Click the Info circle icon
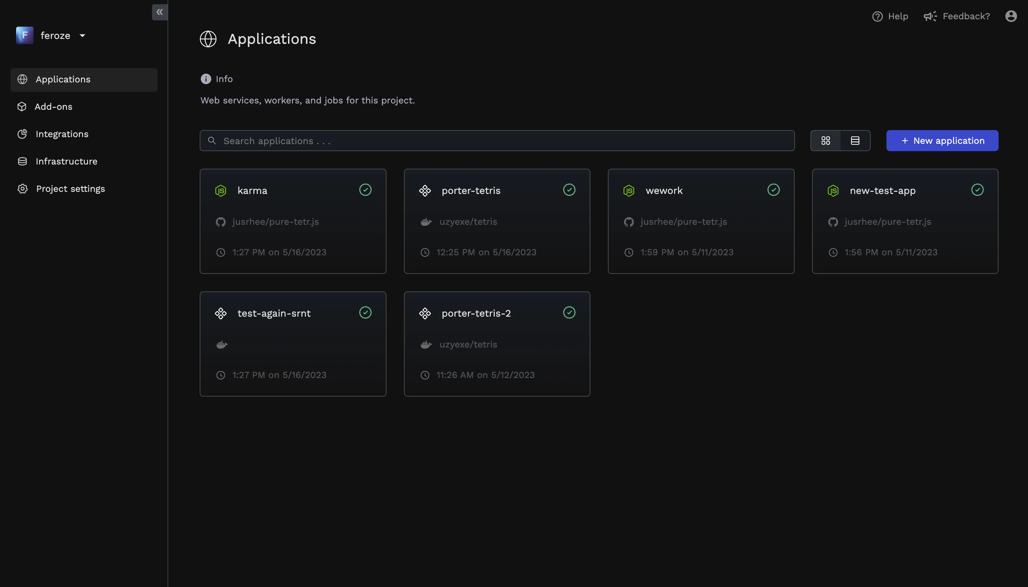 (205, 79)
